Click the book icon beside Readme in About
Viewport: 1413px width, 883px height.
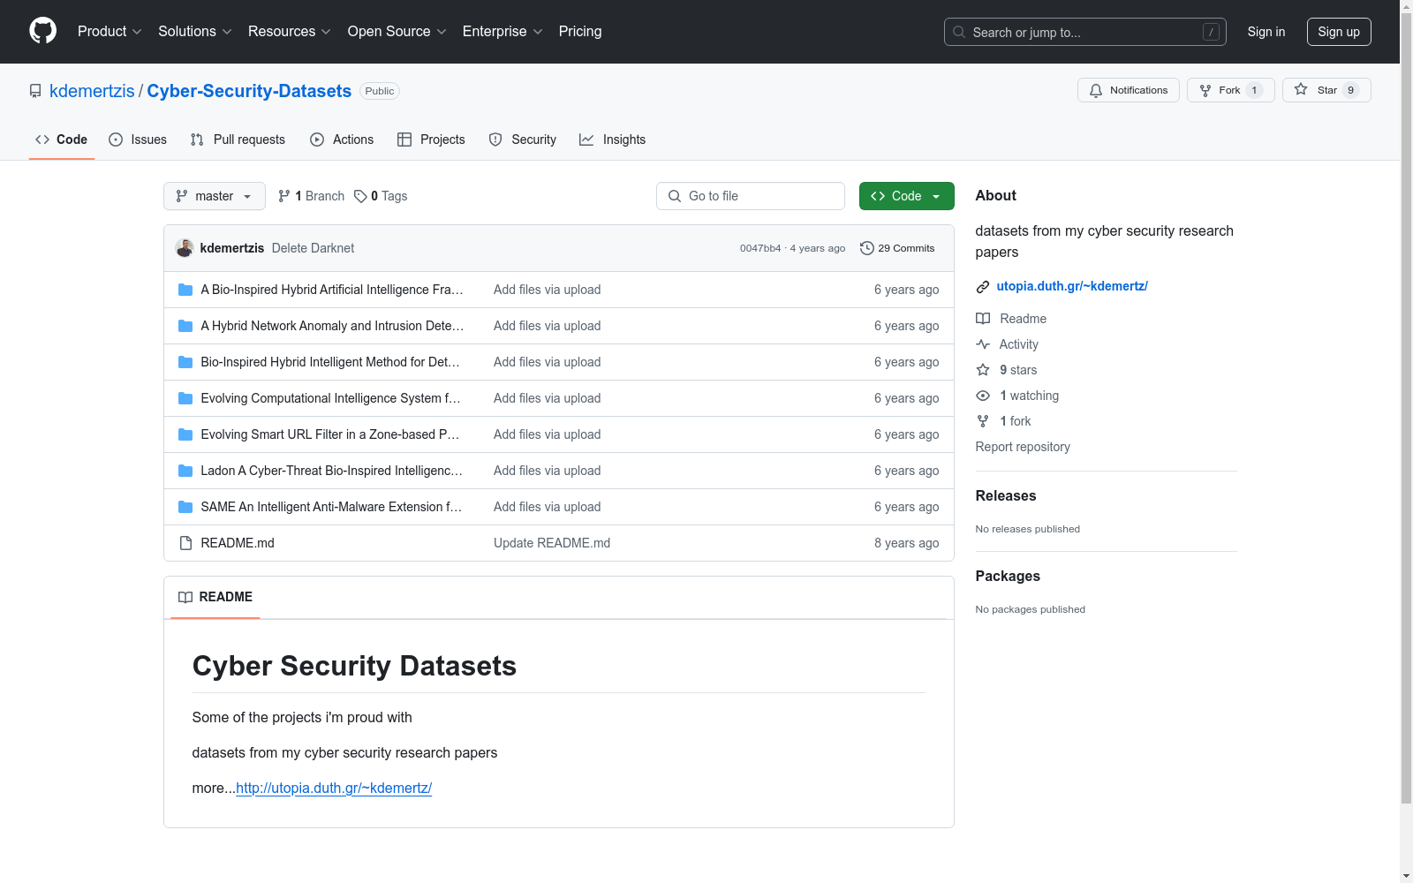coord(983,319)
